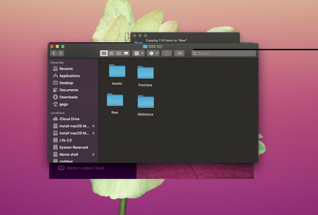Click the Rew folder icon
The image size is (318, 215).
tap(115, 100)
